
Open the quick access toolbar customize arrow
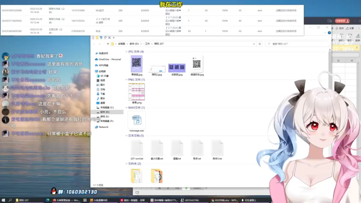[x=114, y=38]
